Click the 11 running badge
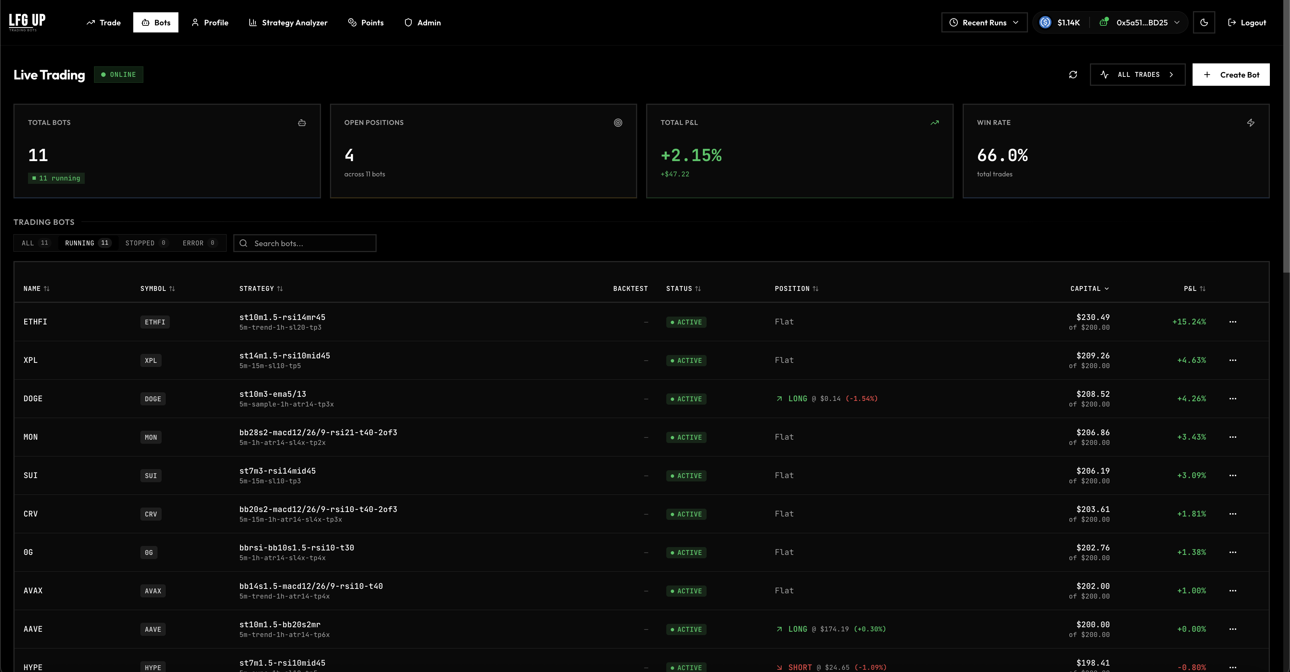 click(x=56, y=178)
